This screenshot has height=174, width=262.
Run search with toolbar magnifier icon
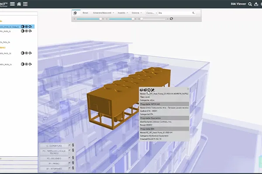click(x=193, y=13)
